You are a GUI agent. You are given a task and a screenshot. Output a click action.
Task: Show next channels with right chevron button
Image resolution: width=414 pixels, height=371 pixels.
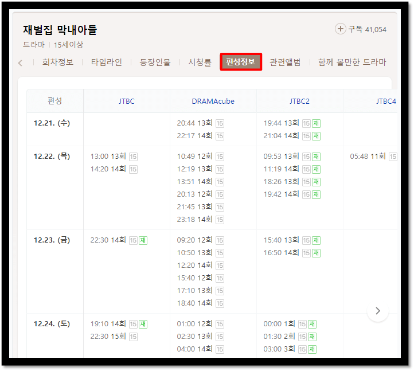click(x=377, y=311)
